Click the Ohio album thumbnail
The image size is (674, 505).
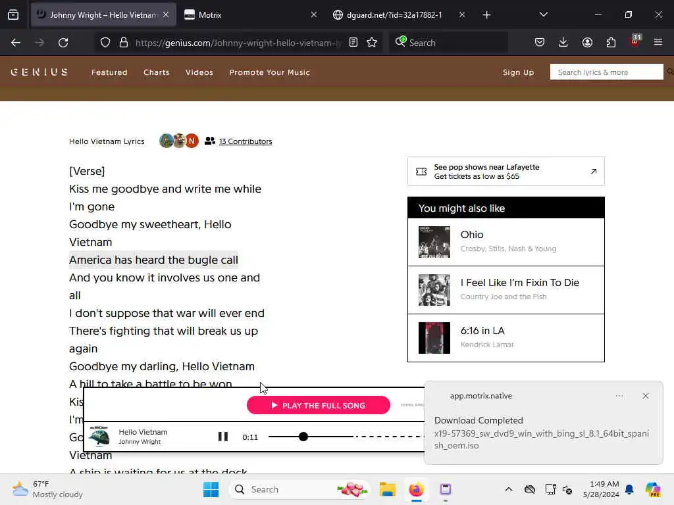(x=434, y=242)
